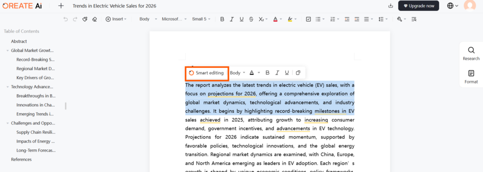Toggle italic in the main toolbar
The image size is (483, 172).
click(232, 19)
